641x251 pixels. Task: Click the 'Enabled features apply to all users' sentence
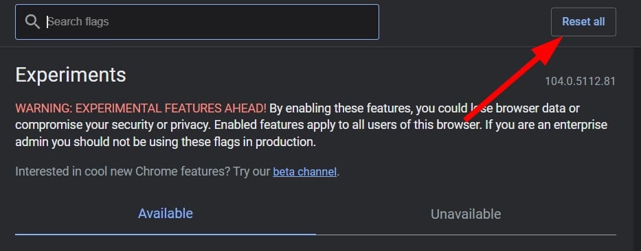point(348,125)
